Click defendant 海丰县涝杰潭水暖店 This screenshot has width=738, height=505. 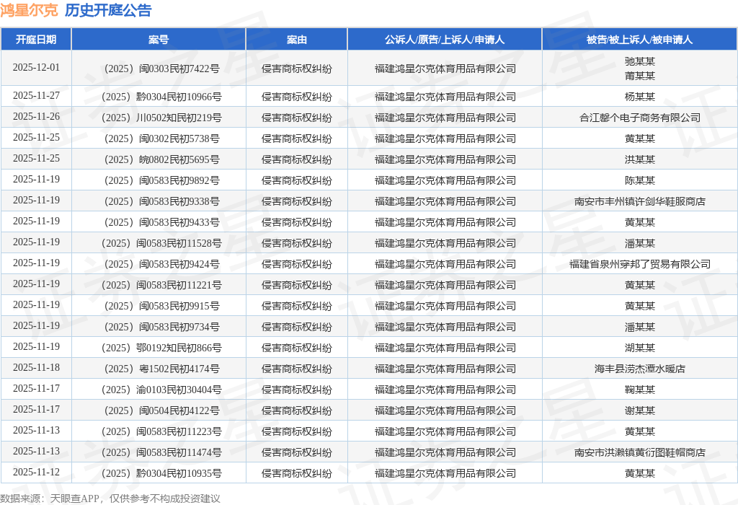click(640, 369)
